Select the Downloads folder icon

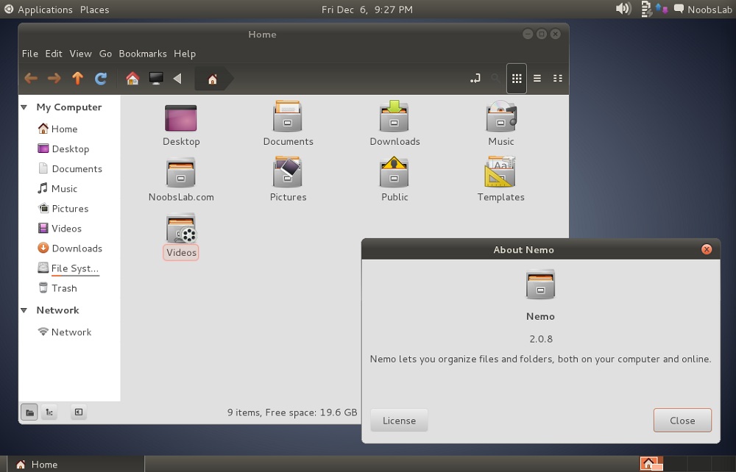(394, 116)
